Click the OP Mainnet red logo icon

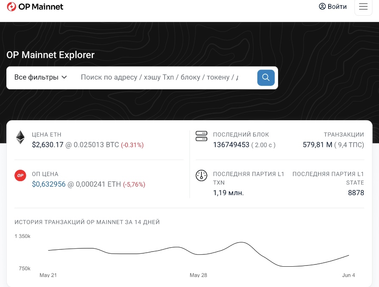11,7
